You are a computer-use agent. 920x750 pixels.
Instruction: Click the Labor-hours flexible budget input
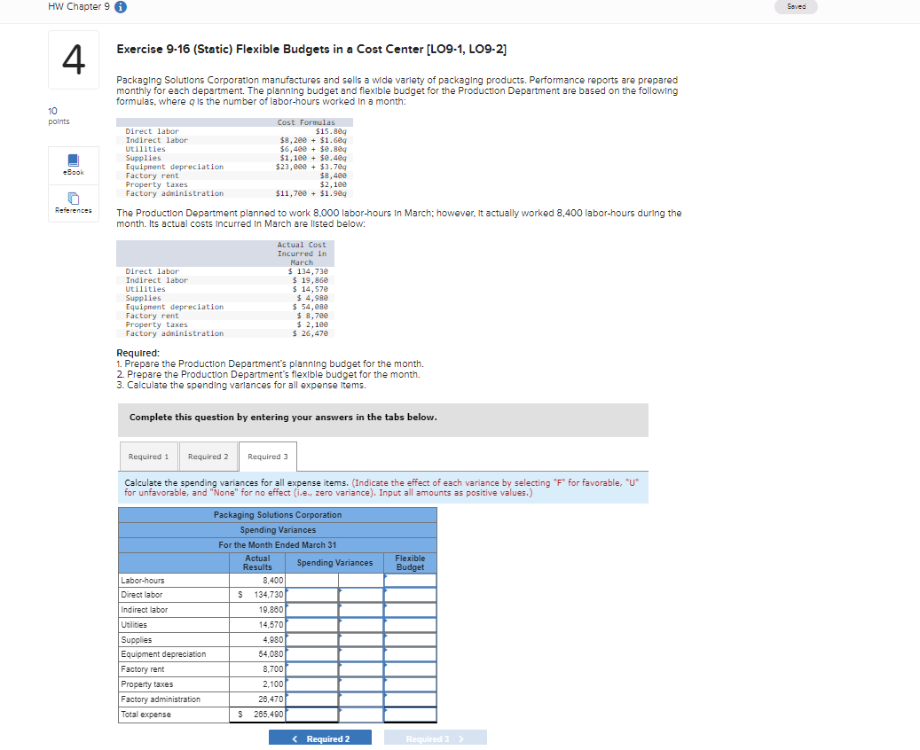pyautogui.click(x=410, y=580)
